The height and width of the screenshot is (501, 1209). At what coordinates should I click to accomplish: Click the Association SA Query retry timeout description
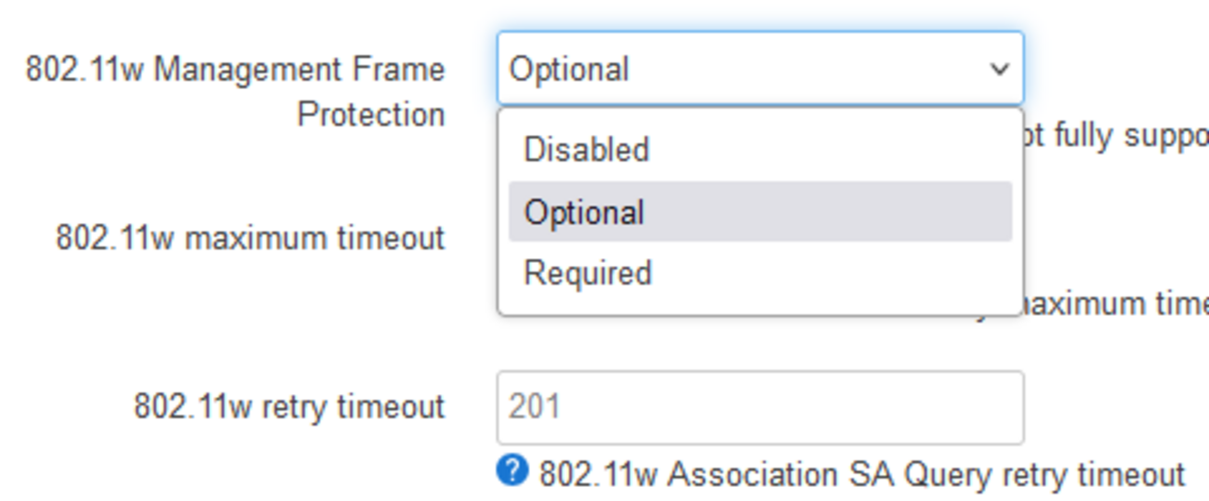pos(861,474)
